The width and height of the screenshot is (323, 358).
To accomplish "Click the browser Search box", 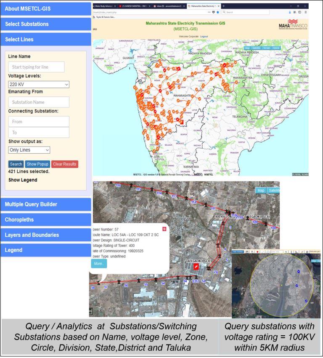I will coord(246,12).
